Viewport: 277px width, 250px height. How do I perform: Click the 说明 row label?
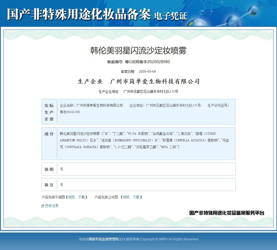pyautogui.click(x=49, y=169)
